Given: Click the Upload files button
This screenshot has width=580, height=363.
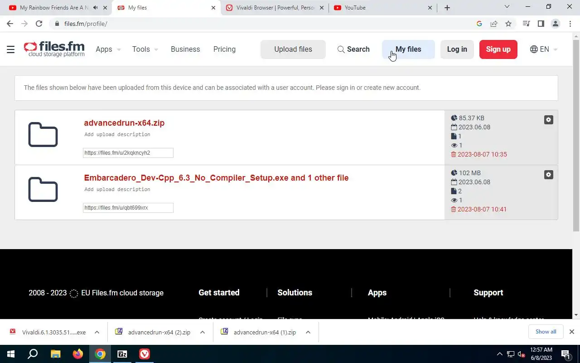Looking at the screenshot, I should tap(293, 49).
